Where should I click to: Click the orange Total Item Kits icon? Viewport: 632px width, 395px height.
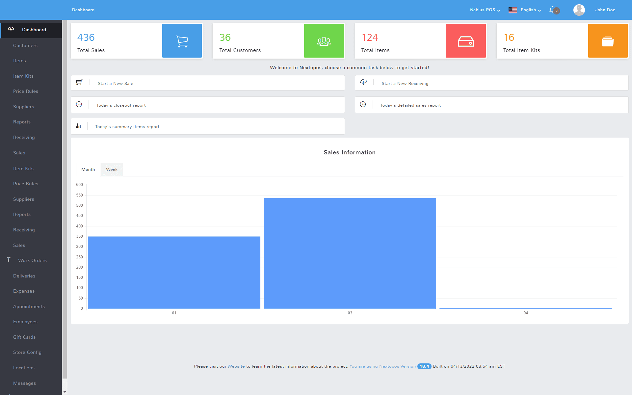coord(608,41)
